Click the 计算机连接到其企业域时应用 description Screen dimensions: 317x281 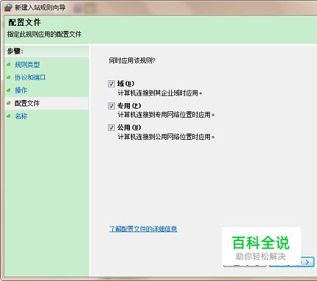pyautogui.click(x=160, y=93)
